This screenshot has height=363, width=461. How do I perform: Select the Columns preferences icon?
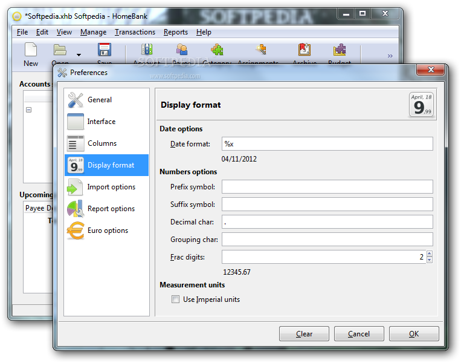tap(76, 143)
